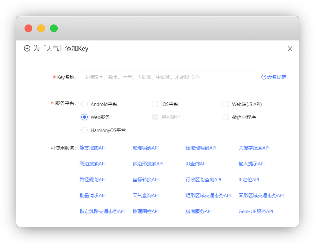Choose the iOS平台 radio option
Viewport: 315px width, 243px height.
pos(155,104)
